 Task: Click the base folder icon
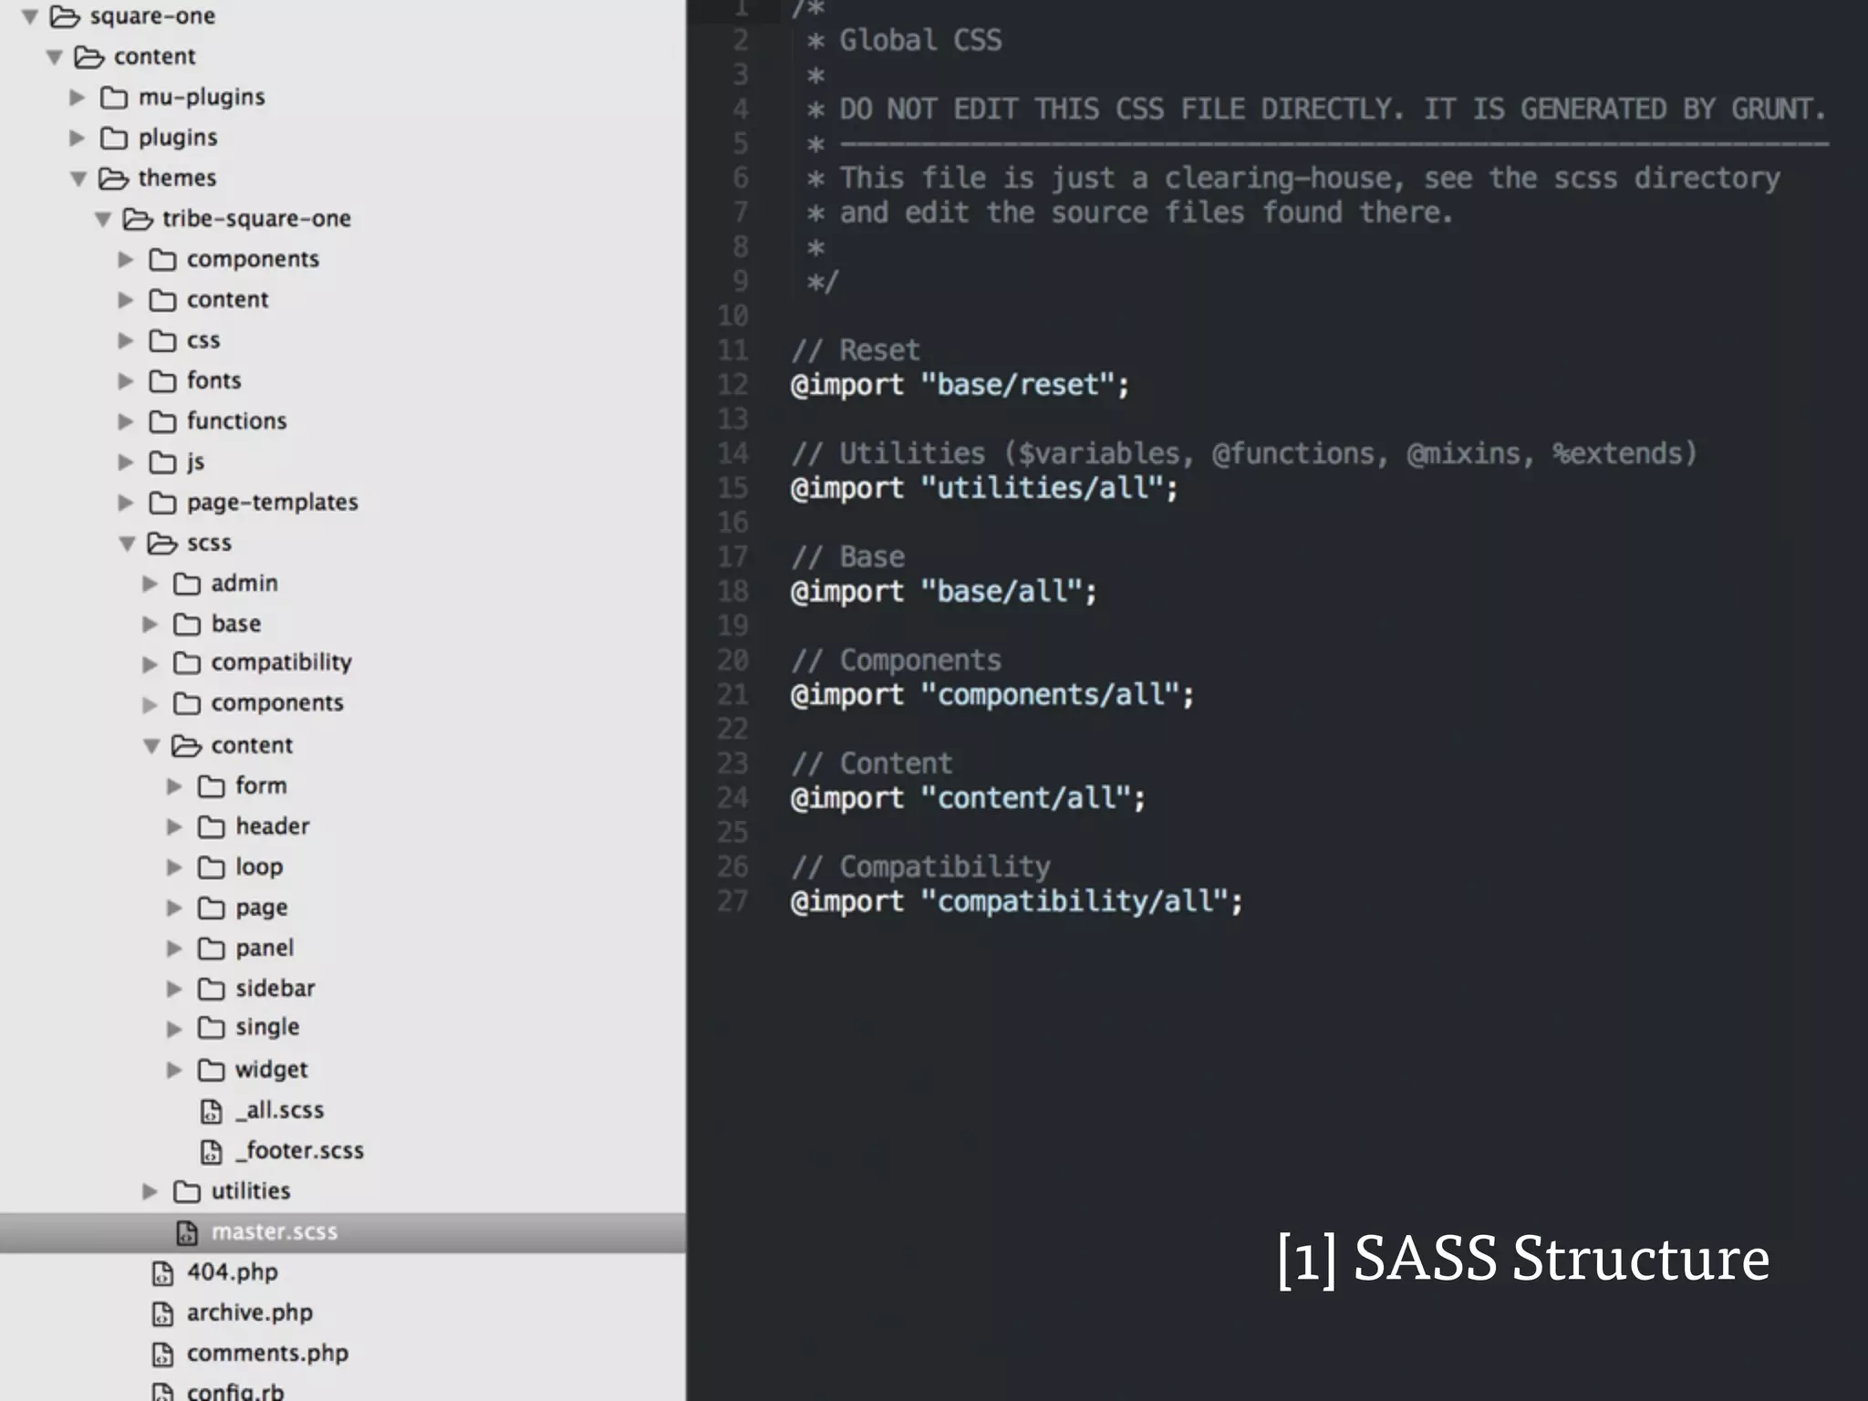click(x=187, y=624)
